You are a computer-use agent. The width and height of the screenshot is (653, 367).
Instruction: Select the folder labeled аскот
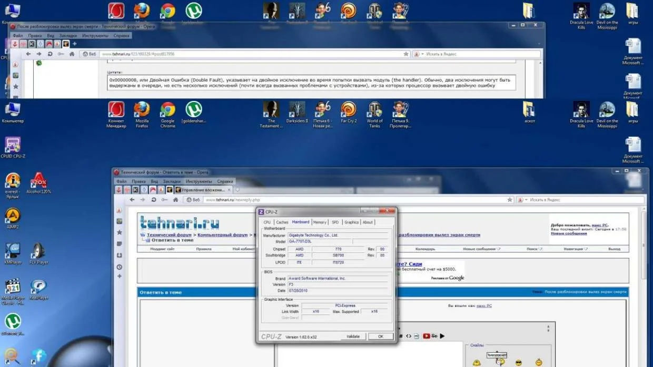pos(530,113)
